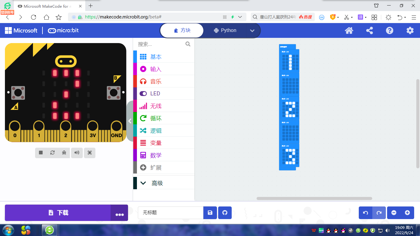The image size is (420, 236).
Task: Open a new browser tab
Action: (91, 6)
